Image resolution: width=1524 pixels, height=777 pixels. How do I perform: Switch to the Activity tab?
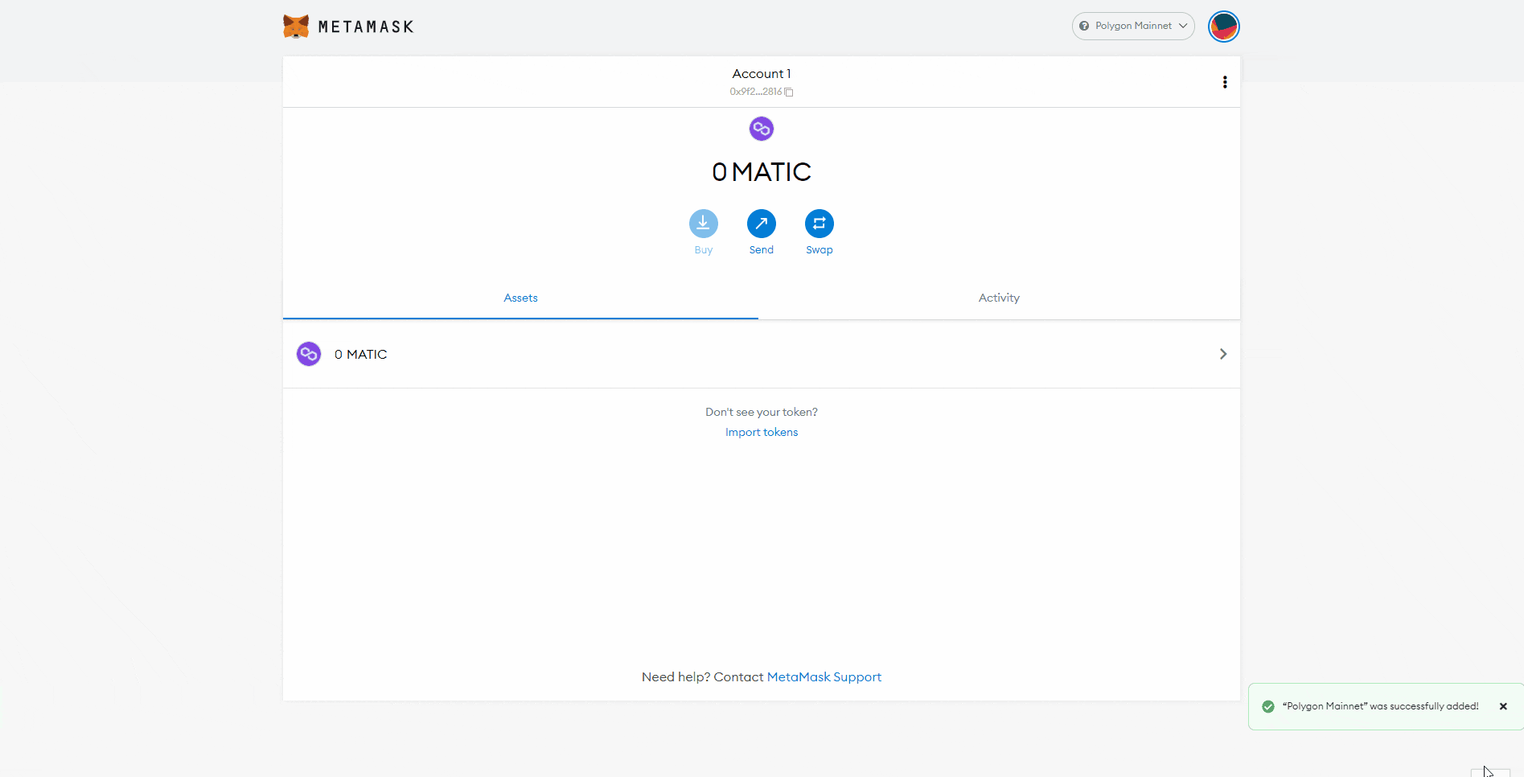[x=999, y=298]
